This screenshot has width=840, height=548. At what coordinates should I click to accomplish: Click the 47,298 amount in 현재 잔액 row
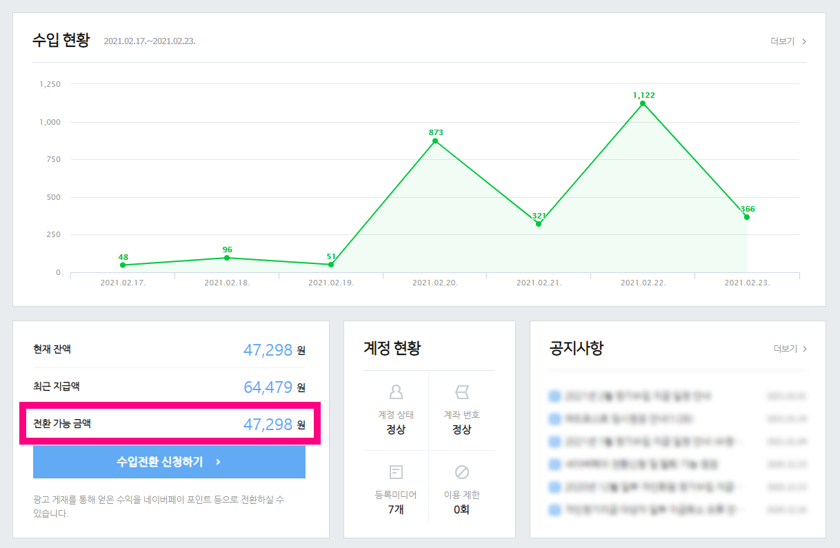coord(268,349)
